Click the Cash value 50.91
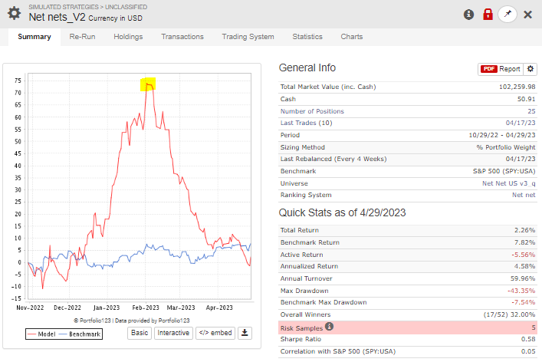This screenshot has height=362, width=542. click(527, 99)
